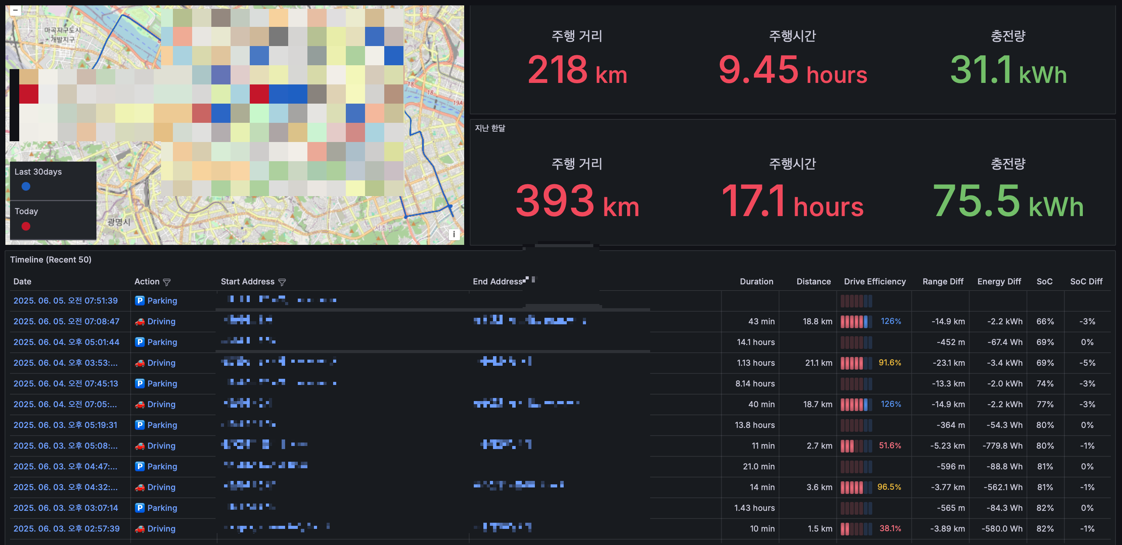Sort by the Duration column header
The width and height of the screenshot is (1122, 545).
[756, 281]
